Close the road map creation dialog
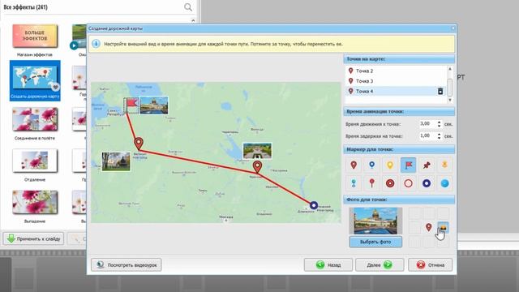519x292 pixels. [453, 28]
